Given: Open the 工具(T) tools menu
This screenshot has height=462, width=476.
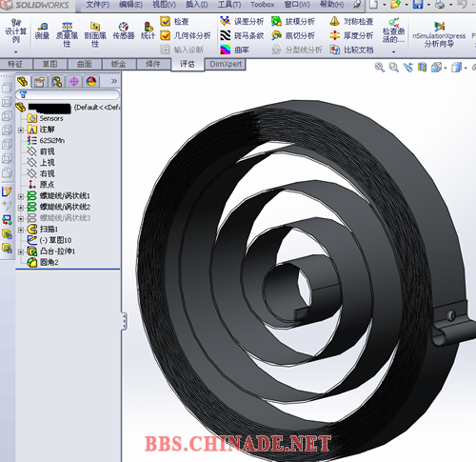Looking at the screenshot, I should [x=229, y=5].
